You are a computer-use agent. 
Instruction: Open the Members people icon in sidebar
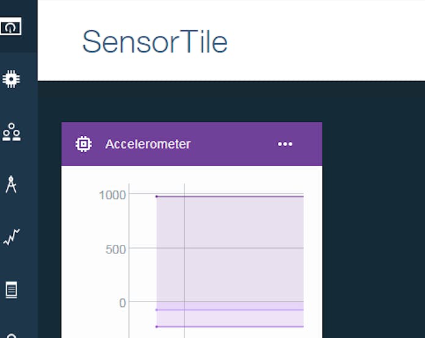tap(12, 132)
